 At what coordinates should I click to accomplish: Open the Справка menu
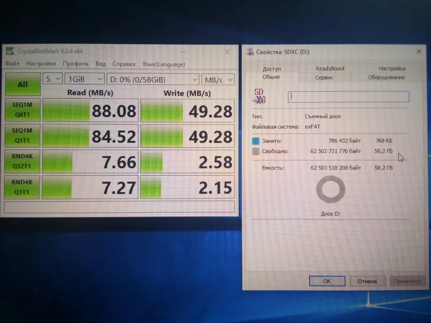point(124,64)
